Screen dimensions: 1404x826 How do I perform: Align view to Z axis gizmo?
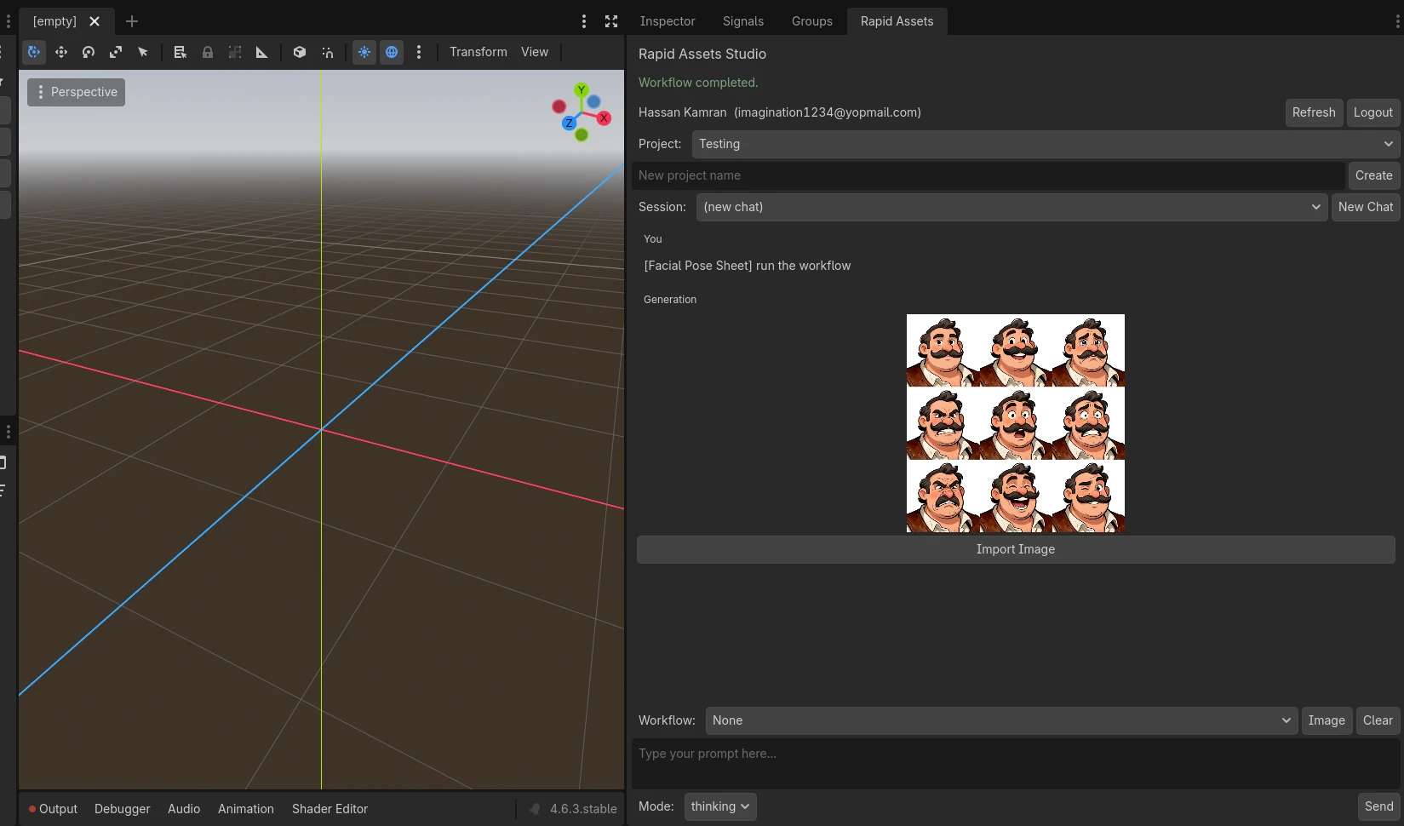click(569, 123)
